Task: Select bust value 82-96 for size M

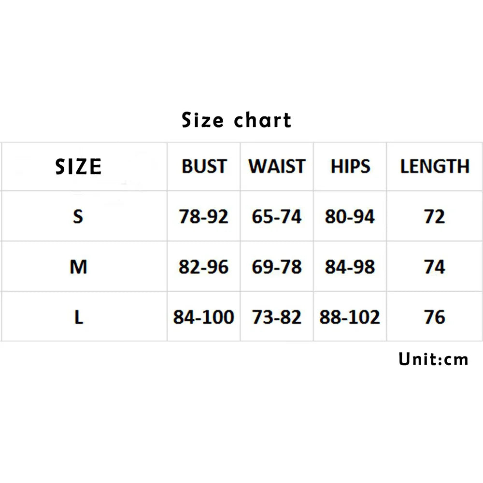Action: [203, 267]
